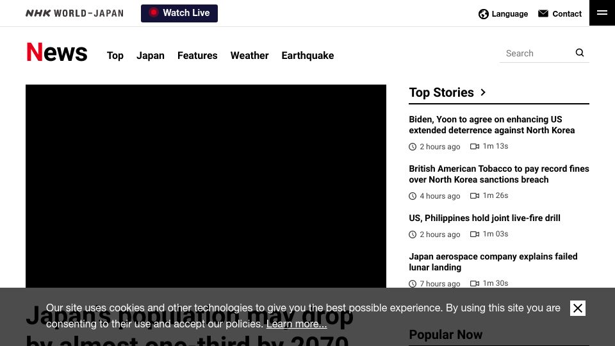Click the search magnifier icon

tap(580, 53)
